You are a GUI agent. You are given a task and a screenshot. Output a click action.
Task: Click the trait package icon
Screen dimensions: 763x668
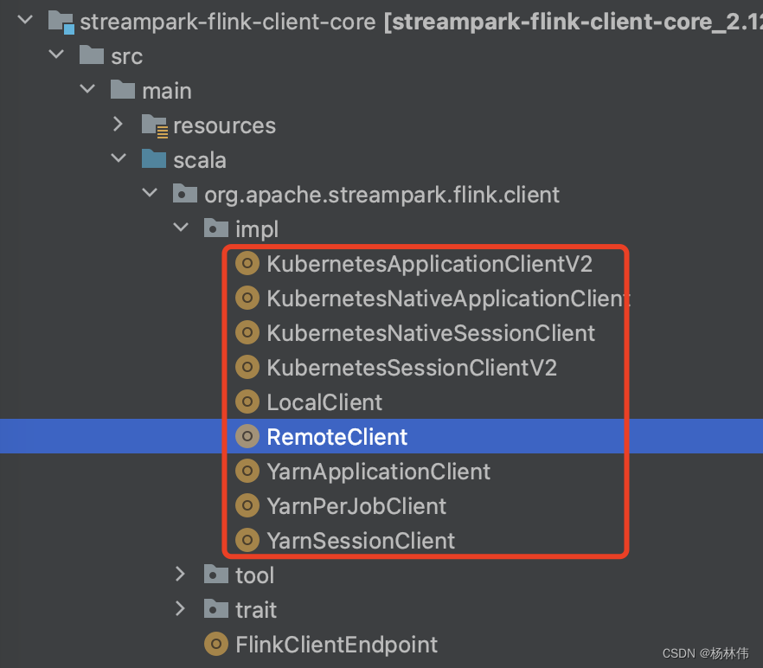click(216, 608)
